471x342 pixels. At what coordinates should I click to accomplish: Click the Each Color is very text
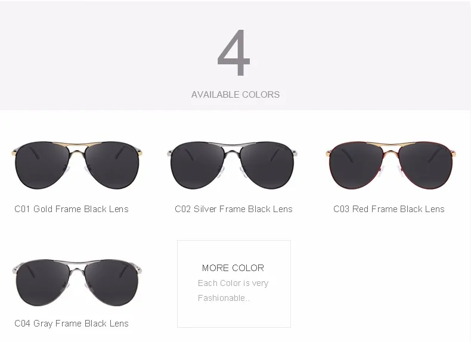[x=233, y=283]
